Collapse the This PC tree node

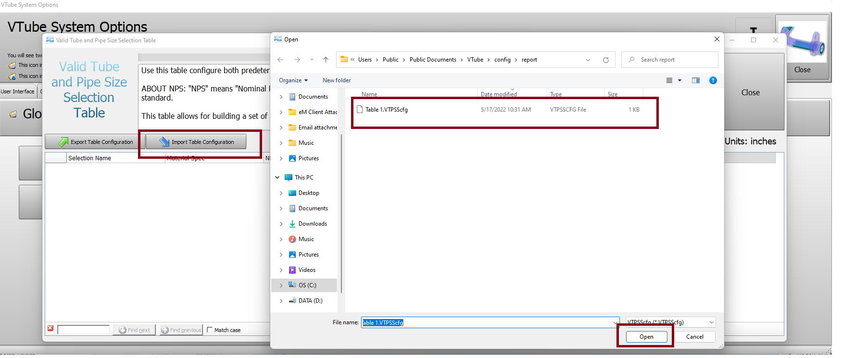point(277,178)
